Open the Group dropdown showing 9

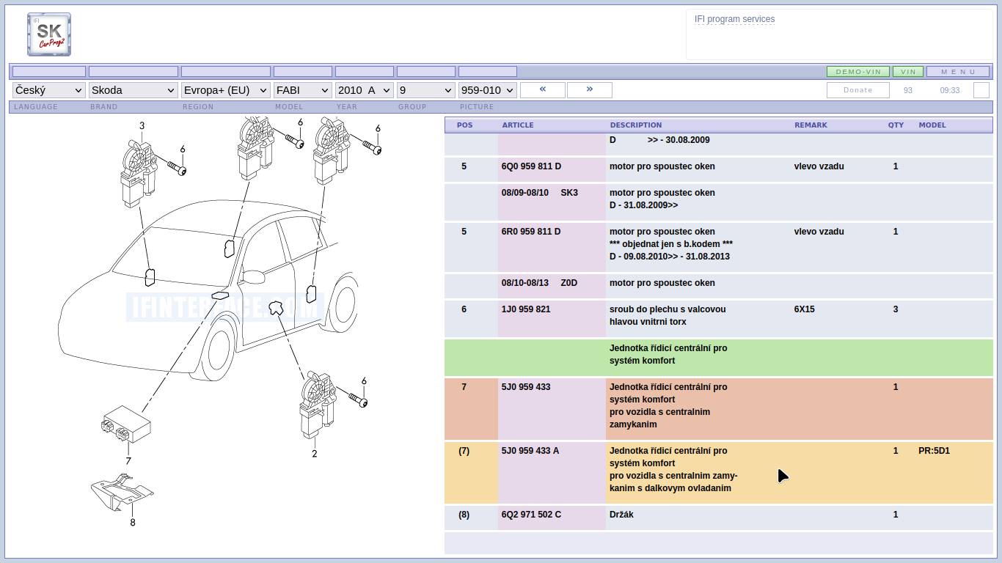[426, 90]
